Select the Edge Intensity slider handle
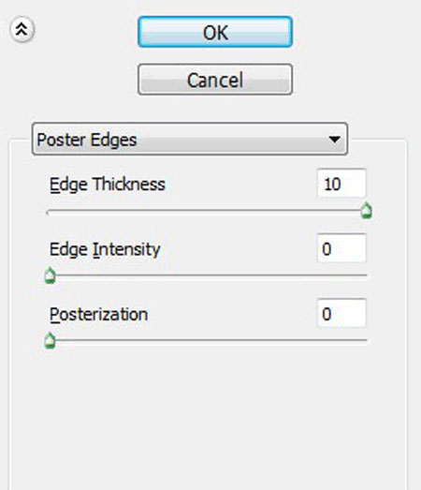This screenshot has height=490, width=421. [50, 275]
